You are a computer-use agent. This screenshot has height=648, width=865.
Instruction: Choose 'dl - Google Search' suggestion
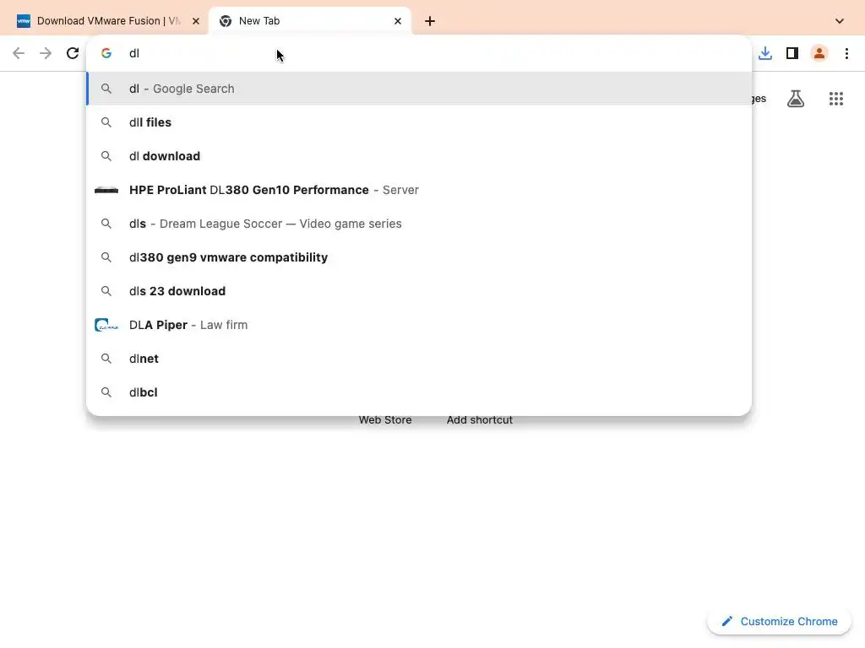(x=419, y=89)
